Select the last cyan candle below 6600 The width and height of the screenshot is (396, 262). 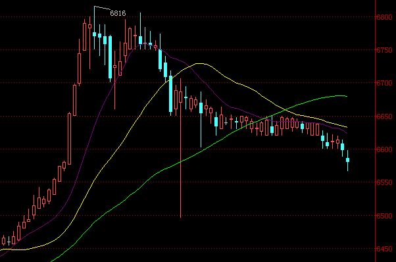point(348,160)
